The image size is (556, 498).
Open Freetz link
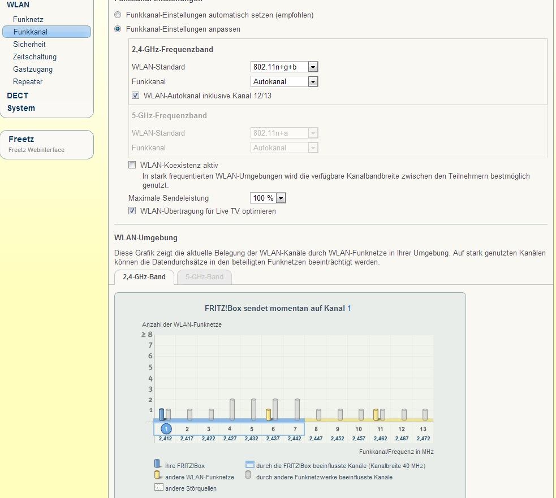(21, 139)
